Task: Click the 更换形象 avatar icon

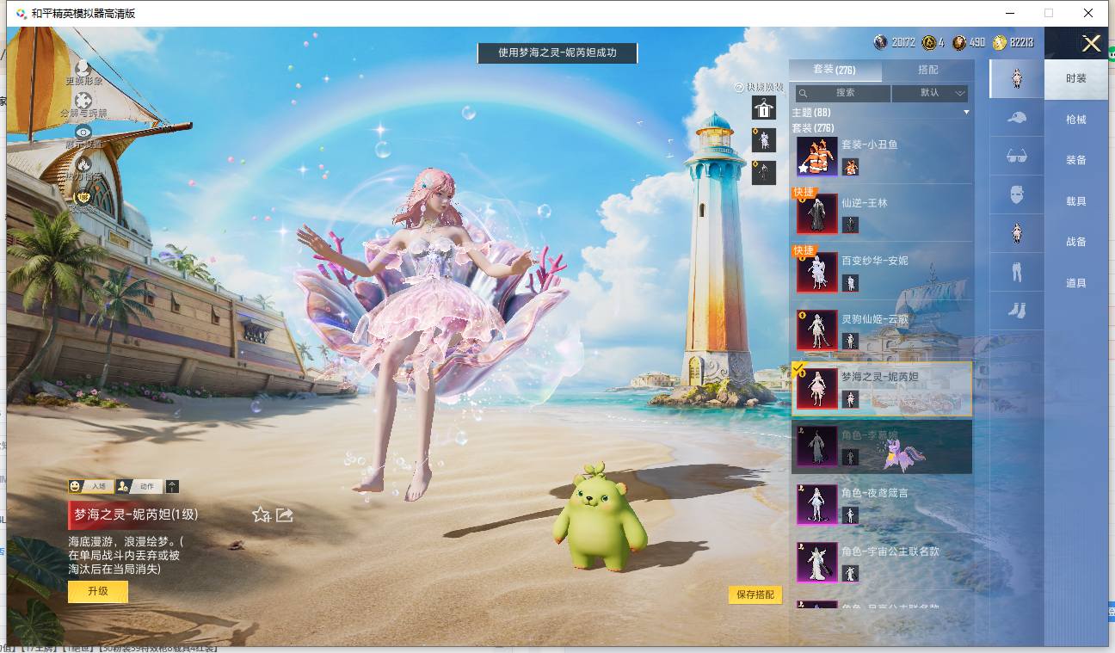Action: pos(83,67)
